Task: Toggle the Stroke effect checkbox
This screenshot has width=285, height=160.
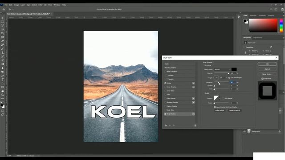Action: [x=165, y=83]
